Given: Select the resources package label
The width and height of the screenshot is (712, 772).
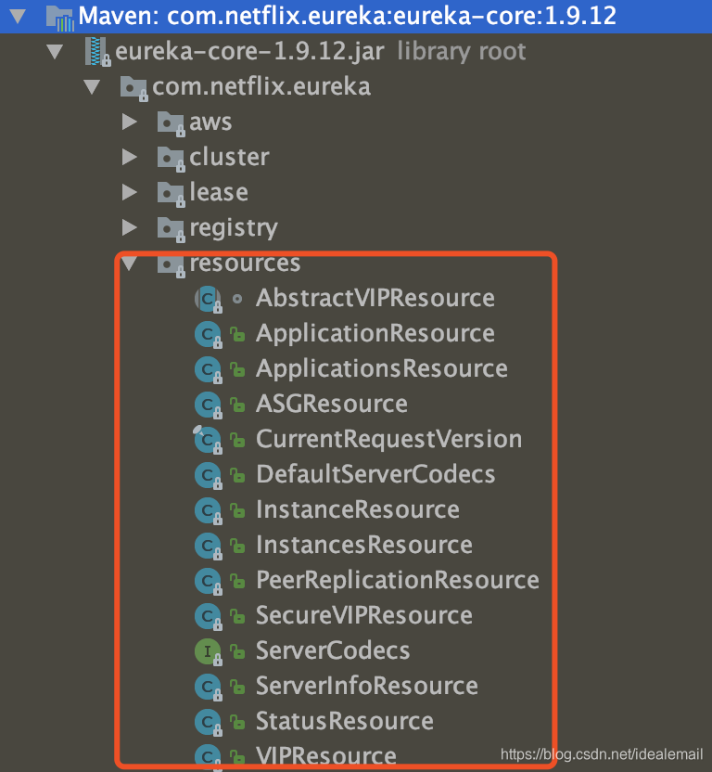Looking at the screenshot, I should click(x=245, y=264).
